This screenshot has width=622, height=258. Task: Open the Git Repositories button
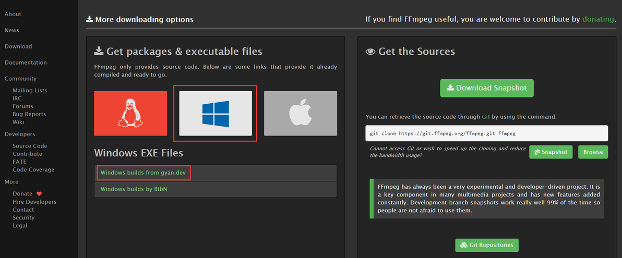click(x=487, y=245)
